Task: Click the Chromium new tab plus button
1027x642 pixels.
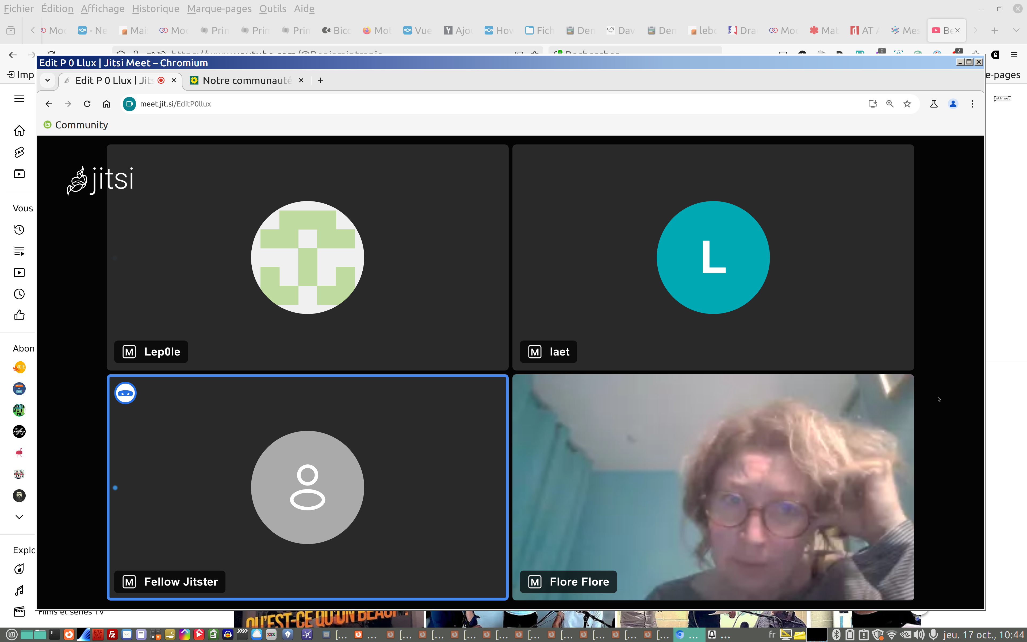Action: [320, 80]
